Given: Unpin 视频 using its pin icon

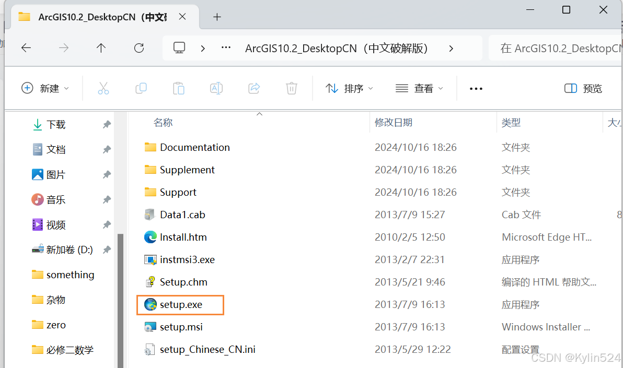Looking at the screenshot, I should click(107, 225).
